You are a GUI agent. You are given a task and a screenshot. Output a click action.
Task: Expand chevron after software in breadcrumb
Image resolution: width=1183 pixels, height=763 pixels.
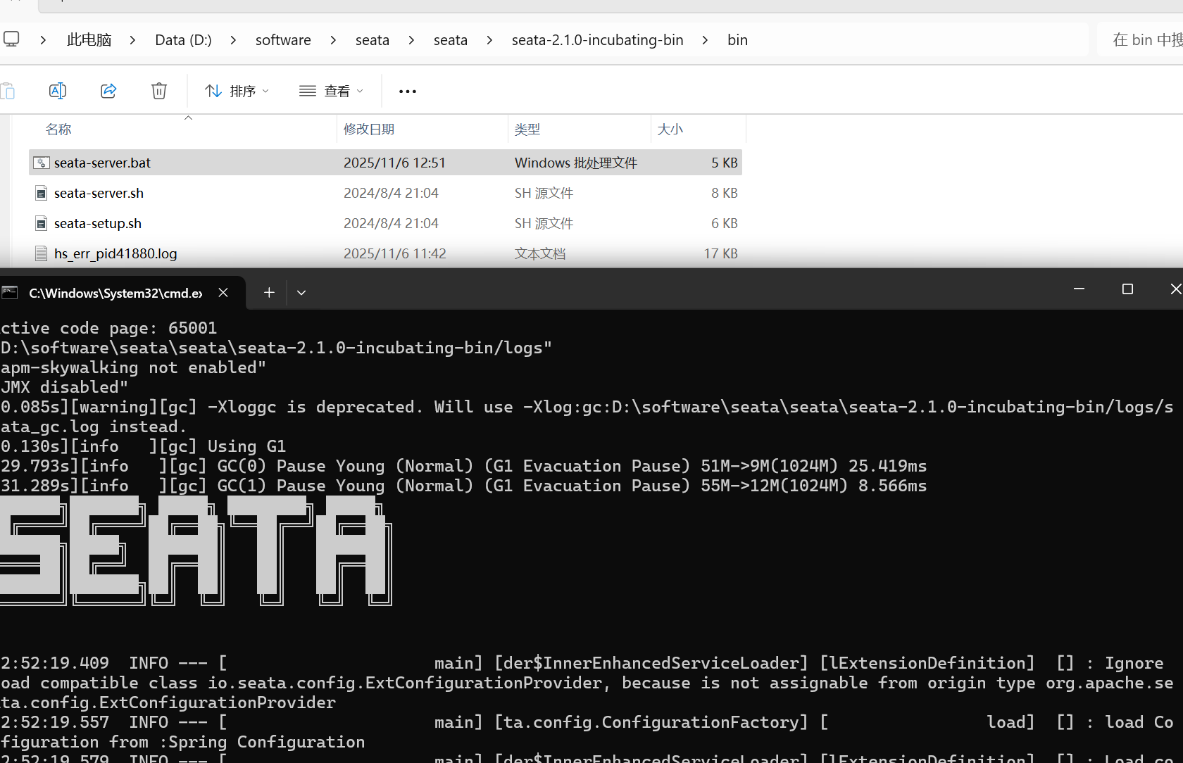pyautogui.click(x=333, y=40)
